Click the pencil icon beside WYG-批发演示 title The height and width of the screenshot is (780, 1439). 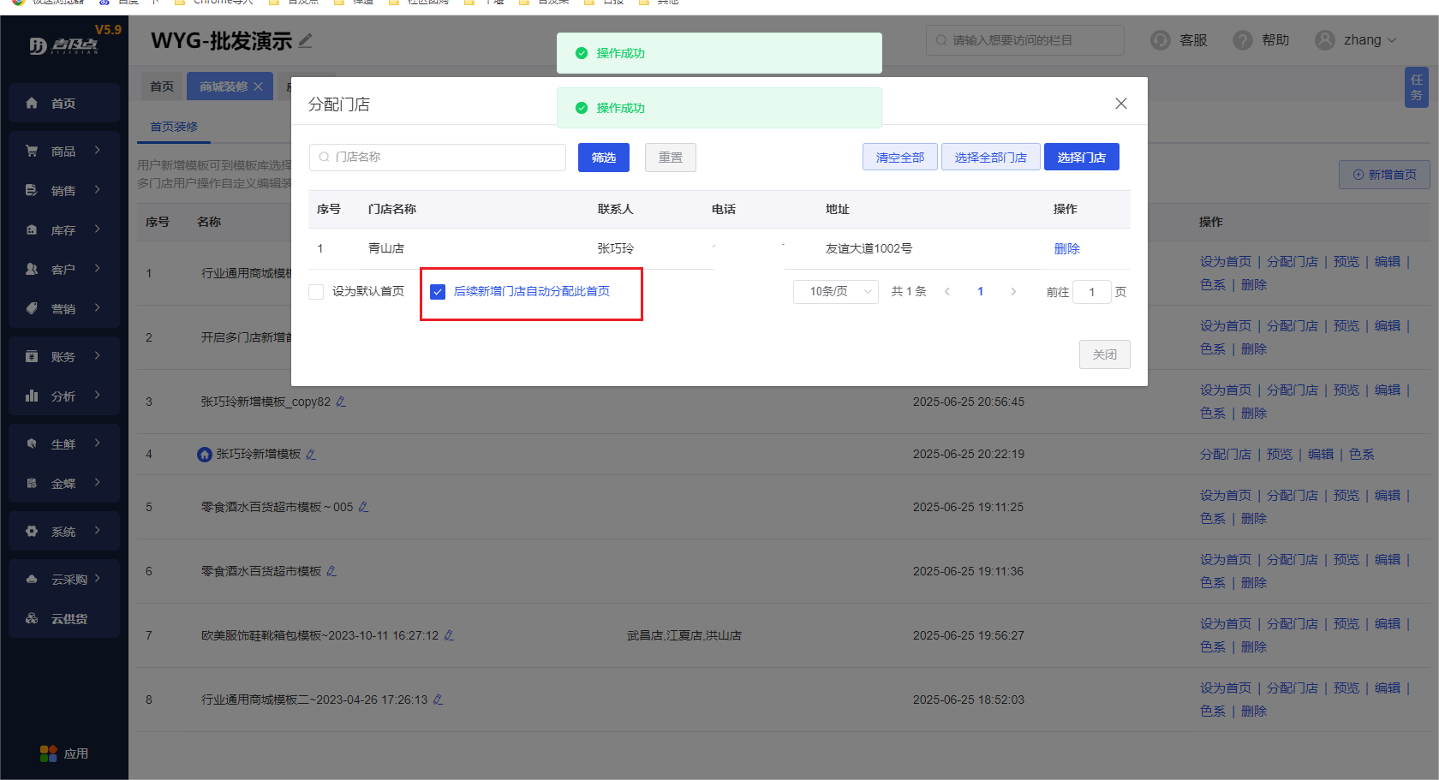306,40
